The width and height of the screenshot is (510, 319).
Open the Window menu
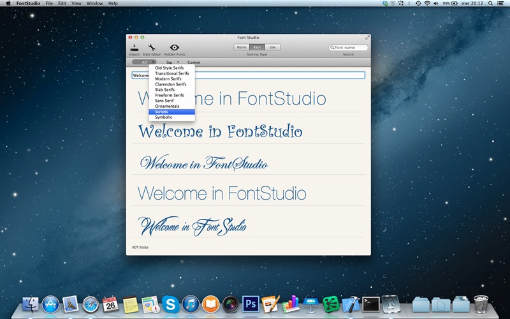(x=94, y=3)
